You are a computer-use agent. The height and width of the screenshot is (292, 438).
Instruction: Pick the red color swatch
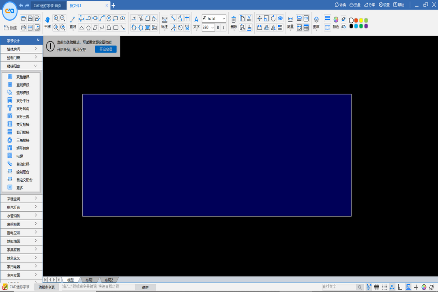click(356, 20)
